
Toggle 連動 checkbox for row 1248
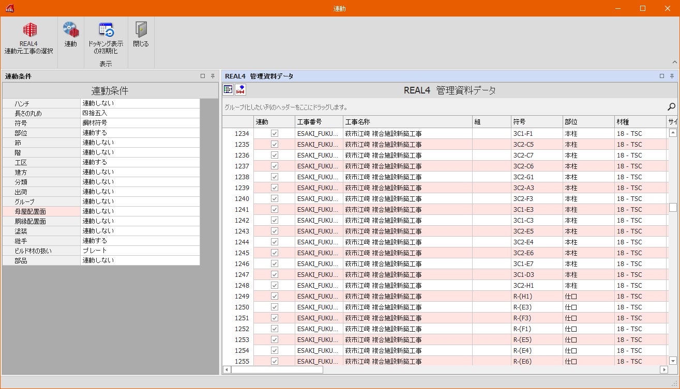[x=275, y=285]
